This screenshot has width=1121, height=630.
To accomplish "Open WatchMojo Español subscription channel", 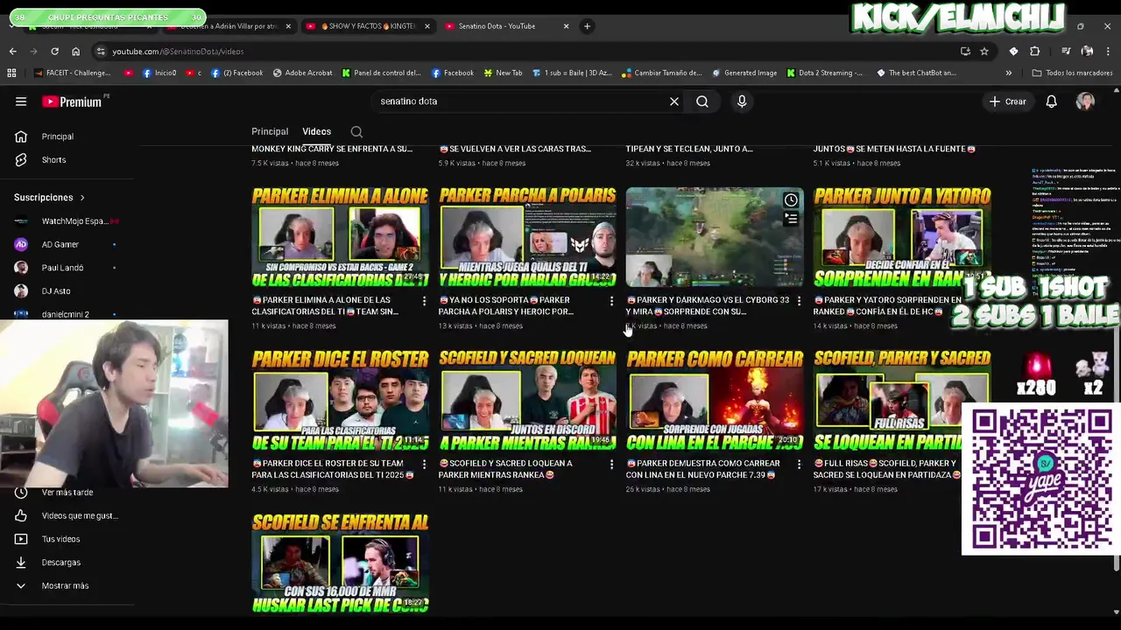I will (x=67, y=221).
